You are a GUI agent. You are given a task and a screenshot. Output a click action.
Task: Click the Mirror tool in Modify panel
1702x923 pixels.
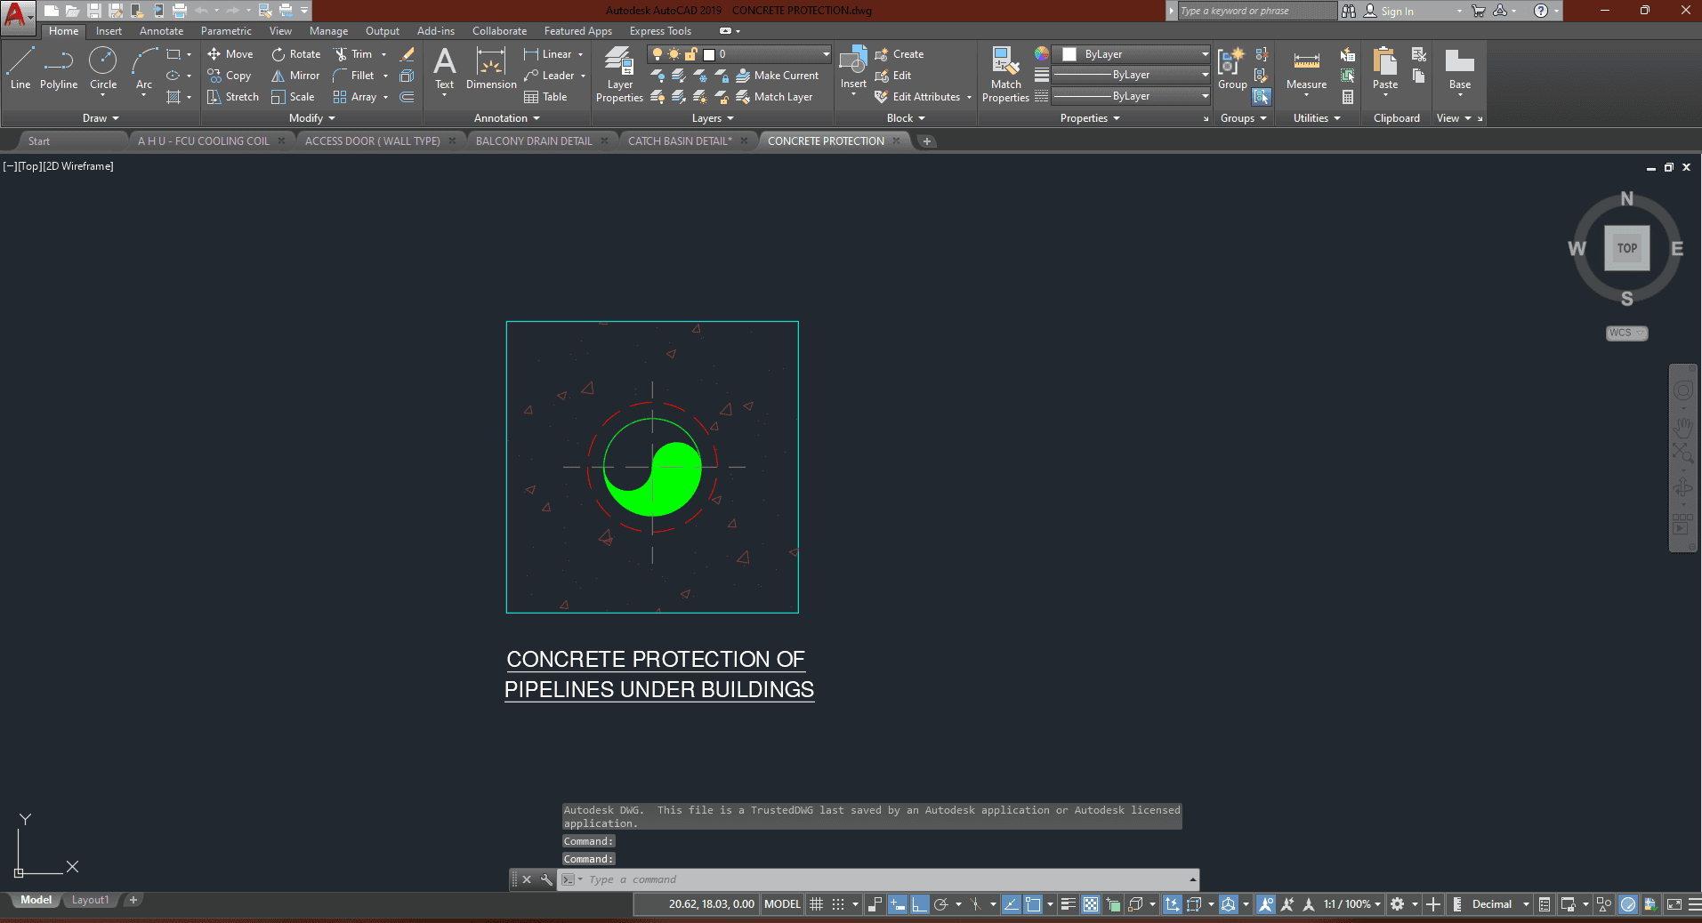click(295, 76)
